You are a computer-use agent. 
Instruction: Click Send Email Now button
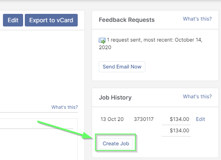pos(122,67)
